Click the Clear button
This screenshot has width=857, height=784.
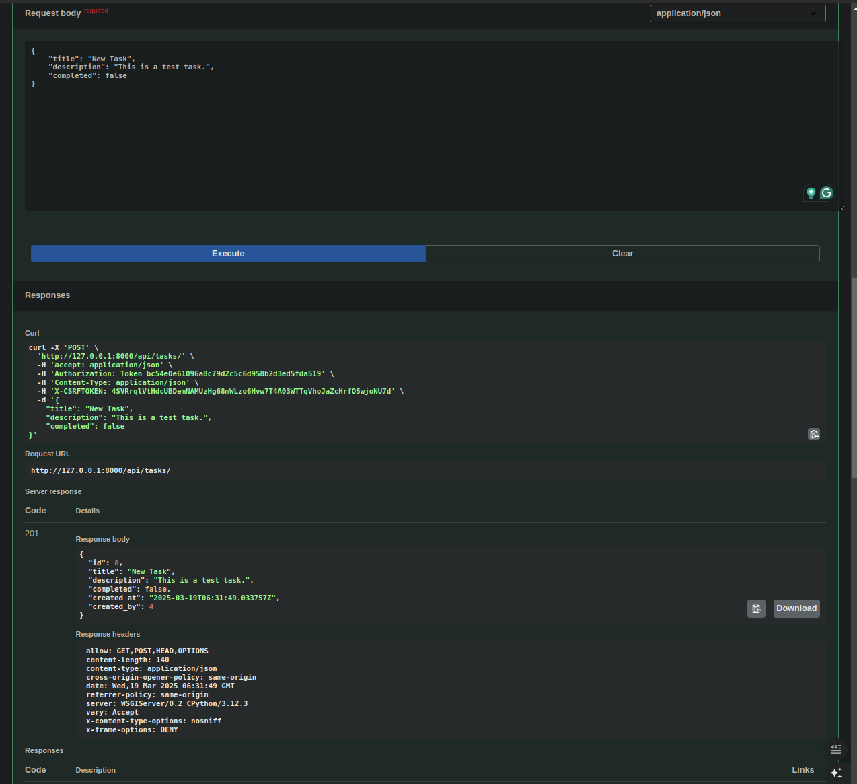623,254
